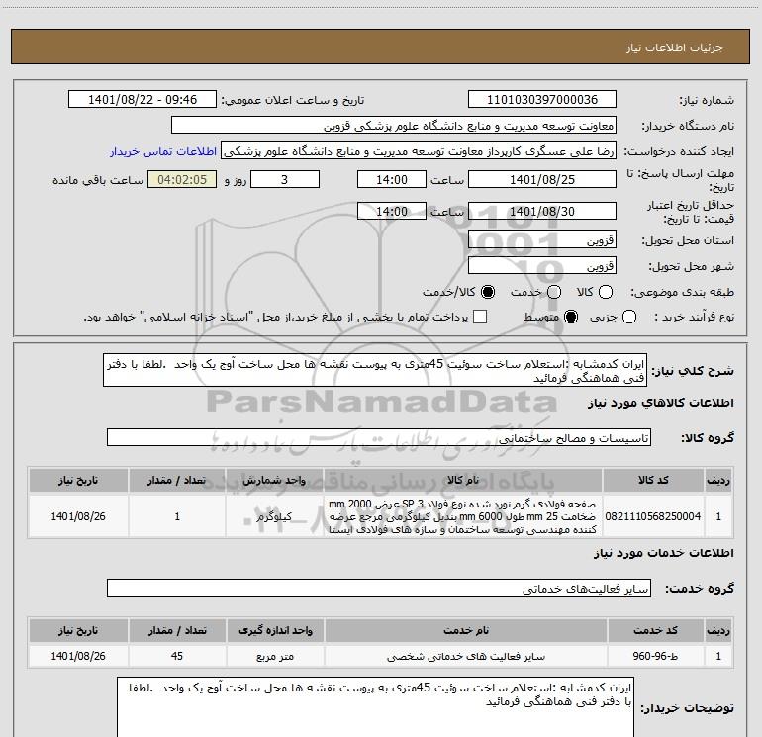Click price validity date 1401/08/30
The image size is (762, 737).
pos(542,211)
